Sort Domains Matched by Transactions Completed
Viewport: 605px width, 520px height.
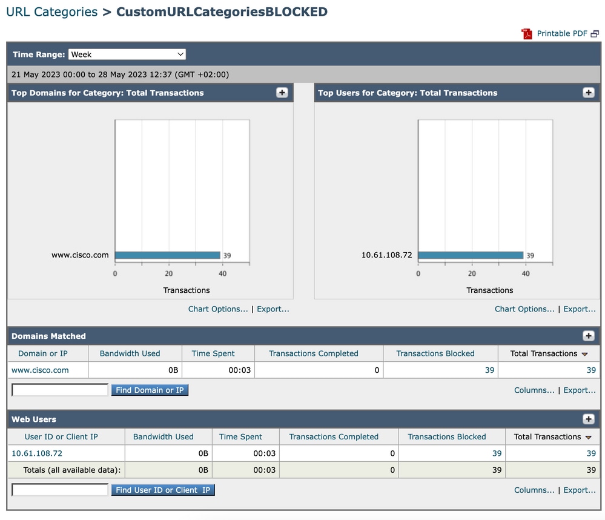point(313,353)
